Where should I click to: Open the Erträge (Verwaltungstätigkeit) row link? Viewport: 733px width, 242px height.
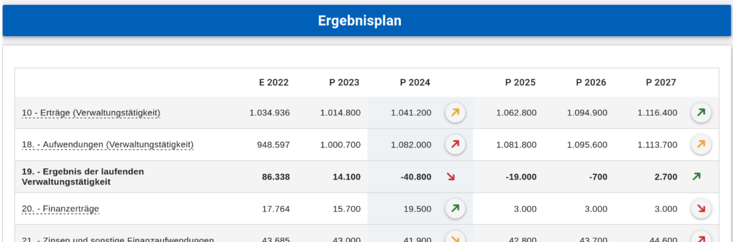pos(91,113)
